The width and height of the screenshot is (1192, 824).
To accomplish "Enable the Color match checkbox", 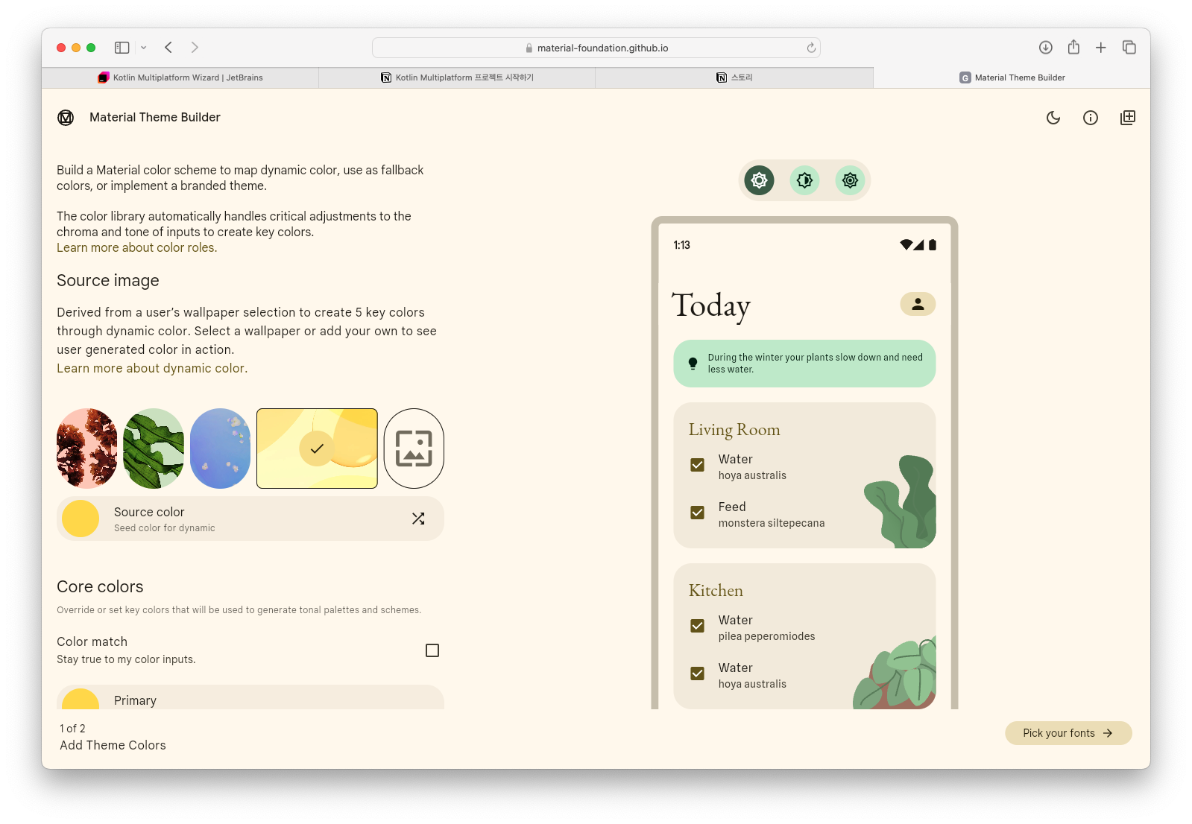I will click(432, 650).
